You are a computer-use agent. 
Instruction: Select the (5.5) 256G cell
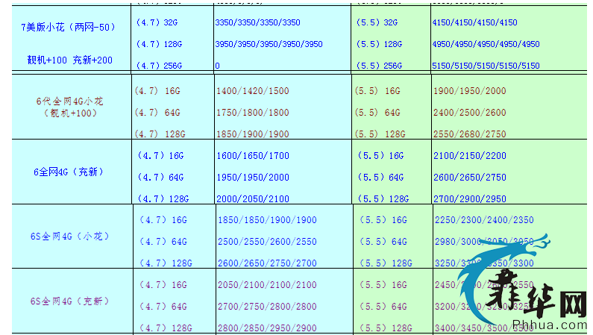[x=380, y=66]
